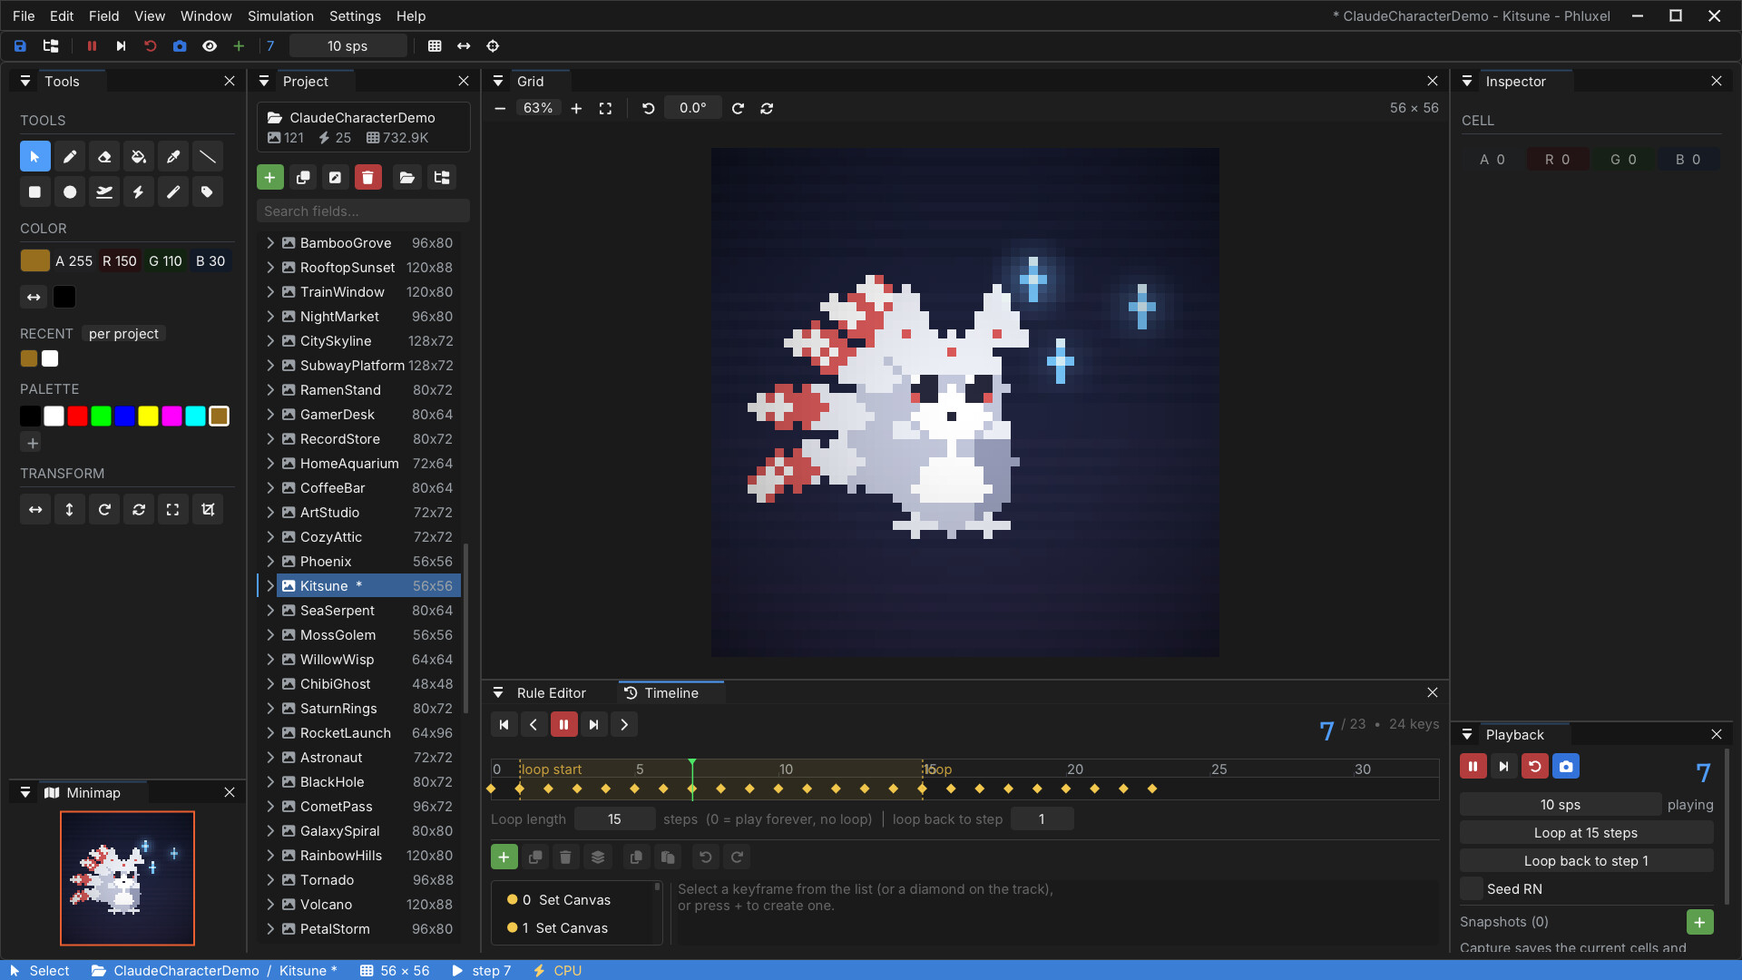Select the tag label tool
Viewport: 1742px width, 980px height.
point(208,191)
